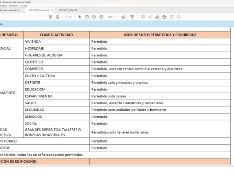Select the highlight pen tool

pyautogui.click(x=150, y=17)
